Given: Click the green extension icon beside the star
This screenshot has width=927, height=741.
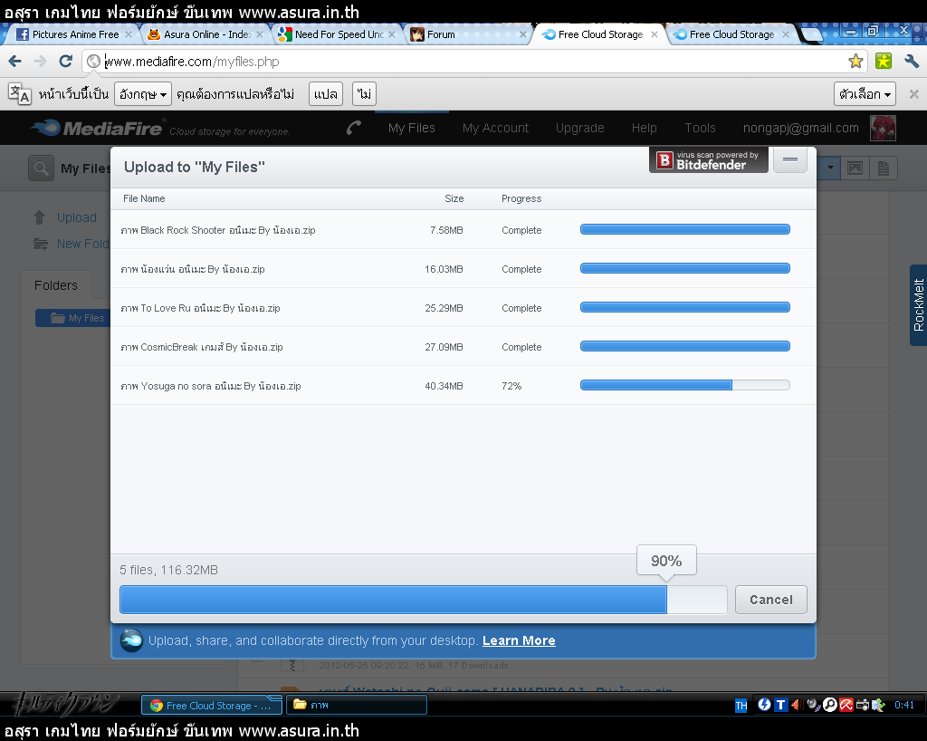Looking at the screenshot, I should [883, 62].
